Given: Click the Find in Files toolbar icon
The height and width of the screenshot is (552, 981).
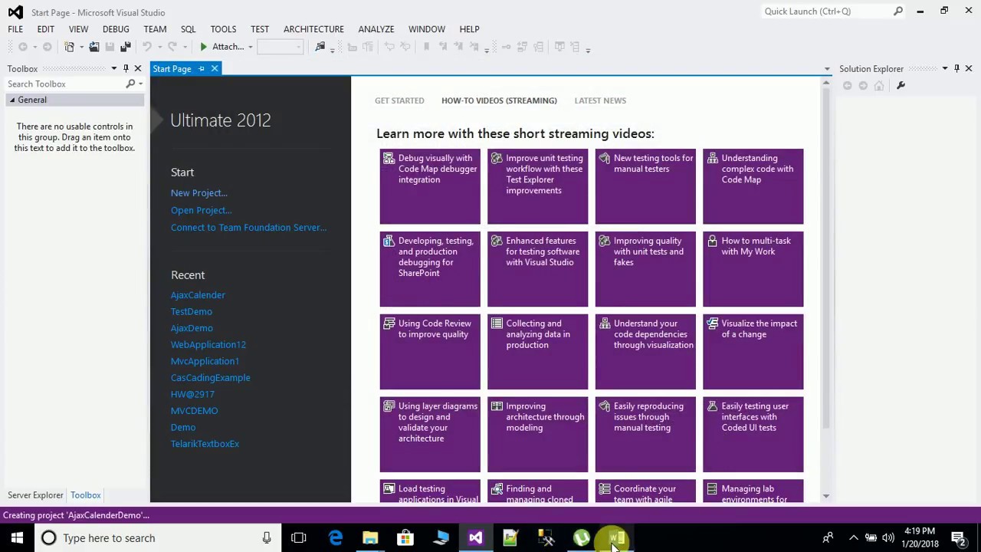Looking at the screenshot, I should pos(320,47).
